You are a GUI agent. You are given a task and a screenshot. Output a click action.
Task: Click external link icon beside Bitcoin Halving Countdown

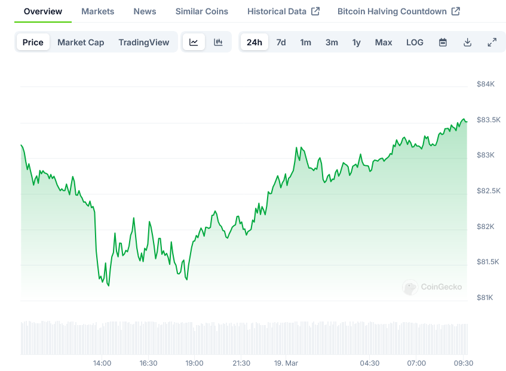[x=456, y=11]
